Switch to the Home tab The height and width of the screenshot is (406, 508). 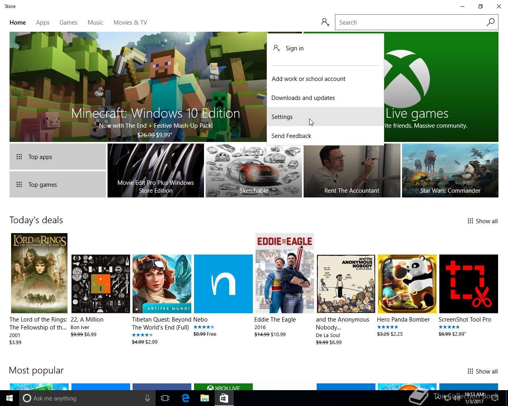(18, 22)
